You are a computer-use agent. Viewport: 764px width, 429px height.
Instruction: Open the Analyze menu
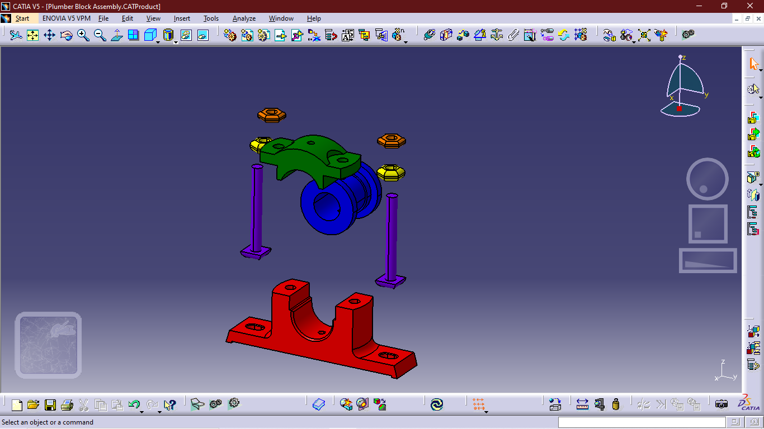[244, 18]
